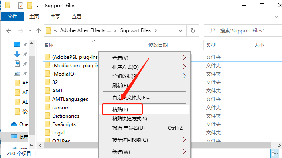Choose 撤消 重命名(U) in context menu

point(144,128)
